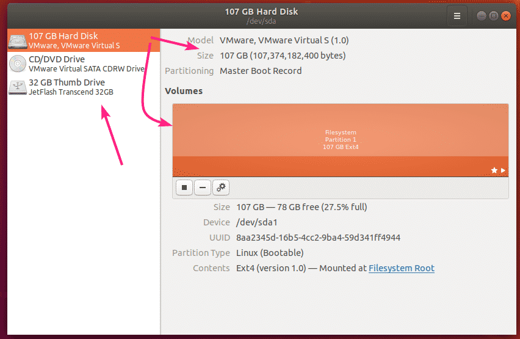Click the hard disk icon beside 107 GB Hard Disk

[18, 41]
